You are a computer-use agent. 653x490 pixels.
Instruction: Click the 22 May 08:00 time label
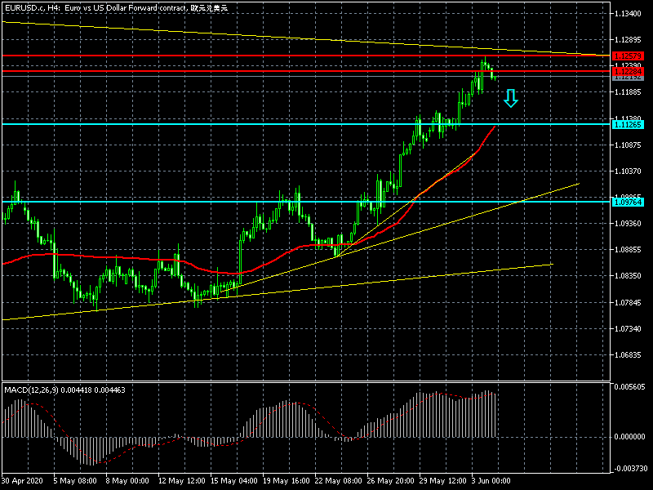point(338,480)
